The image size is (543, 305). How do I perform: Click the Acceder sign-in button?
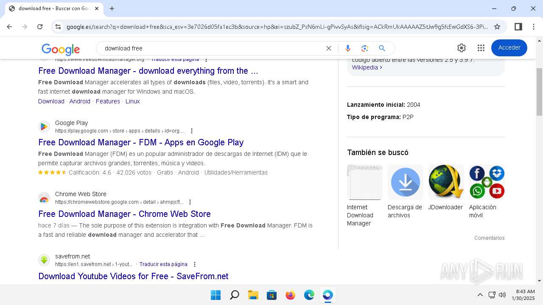[509, 48]
